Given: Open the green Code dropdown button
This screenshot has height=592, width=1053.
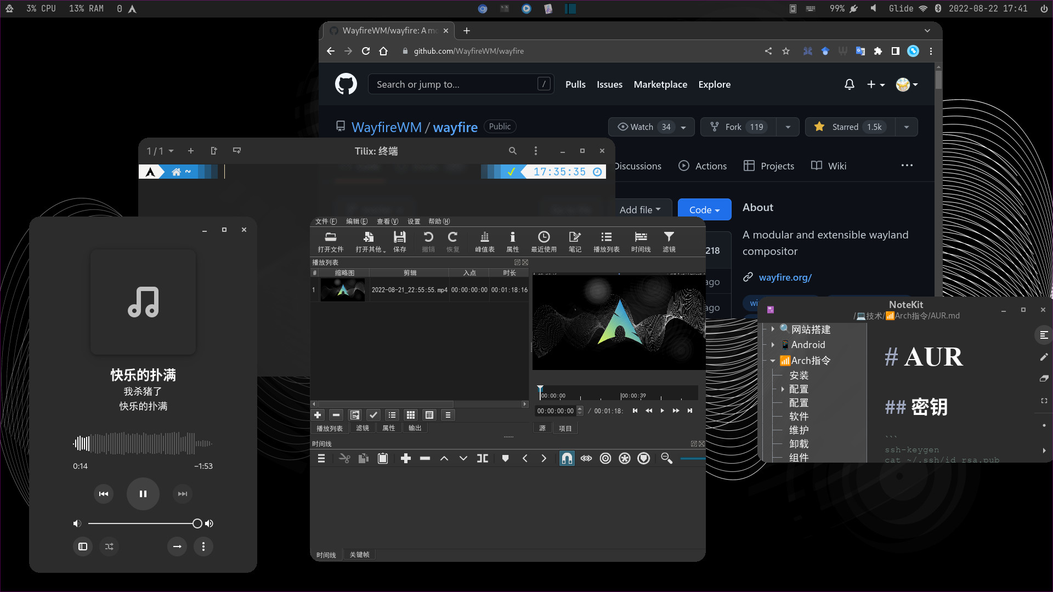Looking at the screenshot, I should (x=704, y=210).
